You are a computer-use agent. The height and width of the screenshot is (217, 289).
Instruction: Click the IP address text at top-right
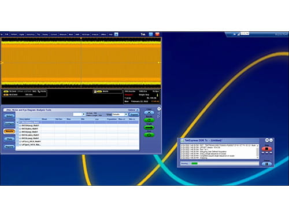click(x=281, y=34)
